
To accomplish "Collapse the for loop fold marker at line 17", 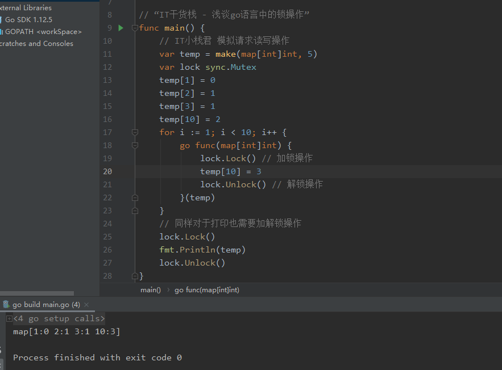I will (135, 132).
